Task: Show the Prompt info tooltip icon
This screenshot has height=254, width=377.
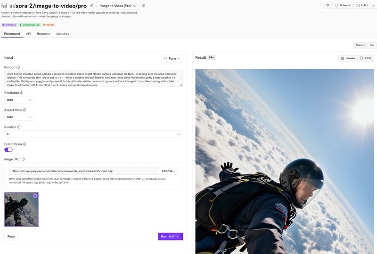Action: (18, 67)
